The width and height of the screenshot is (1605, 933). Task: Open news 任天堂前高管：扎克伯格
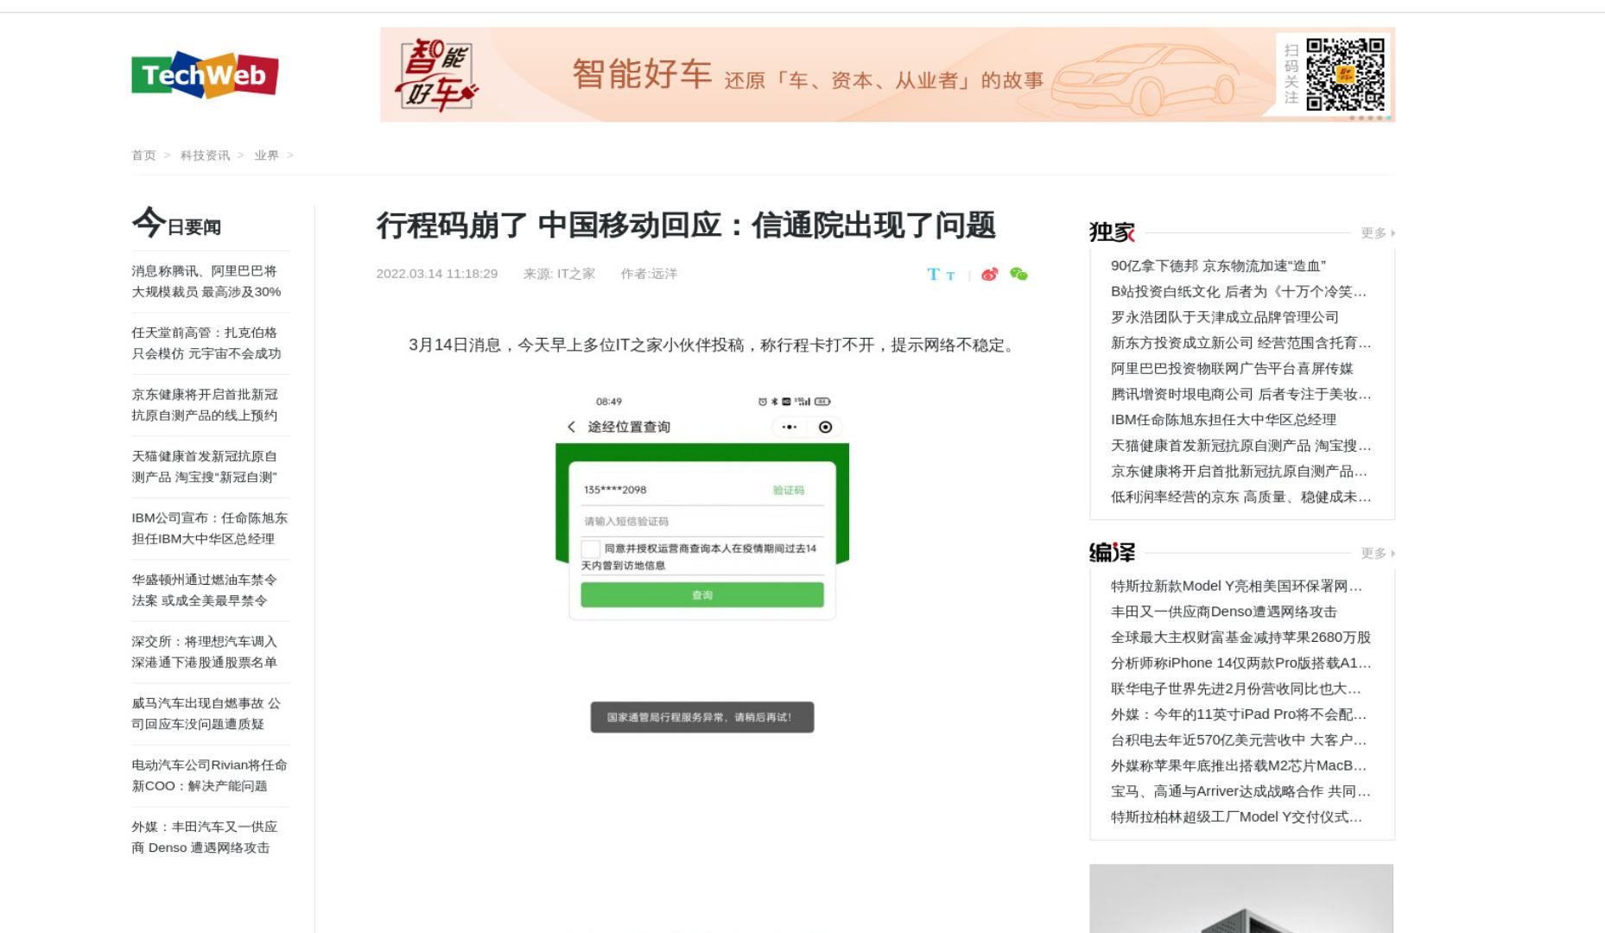click(x=206, y=343)
